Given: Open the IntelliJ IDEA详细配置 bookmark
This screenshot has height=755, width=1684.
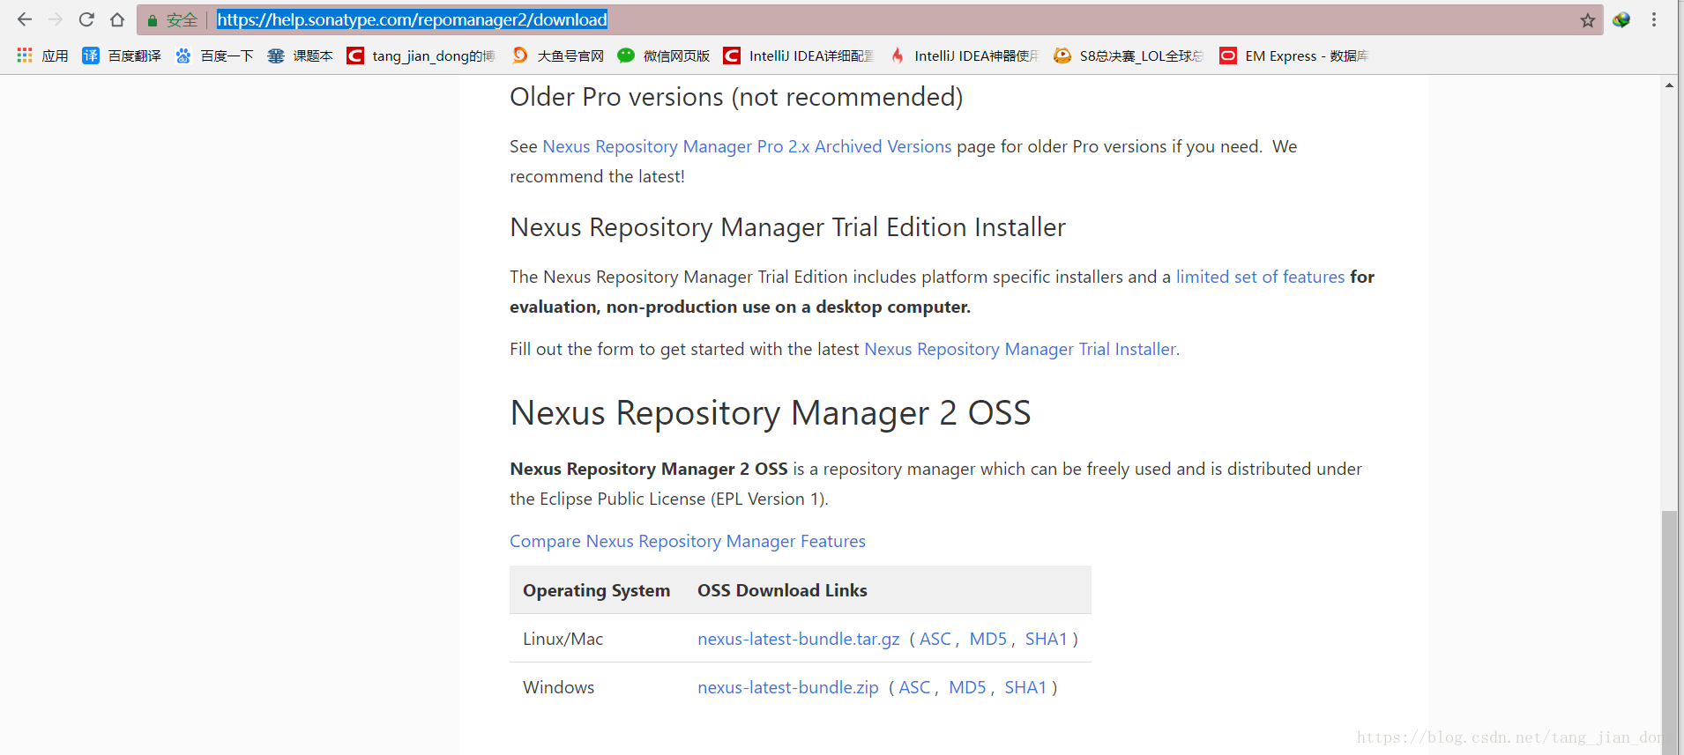Looking at the screenshot, I should [x=798, y=56].
